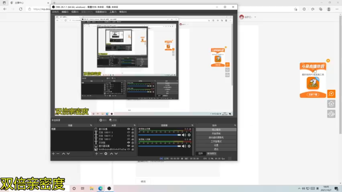Remove selected source with minus icon
Viewport: 342px width, 192px height.
[101, 154]
